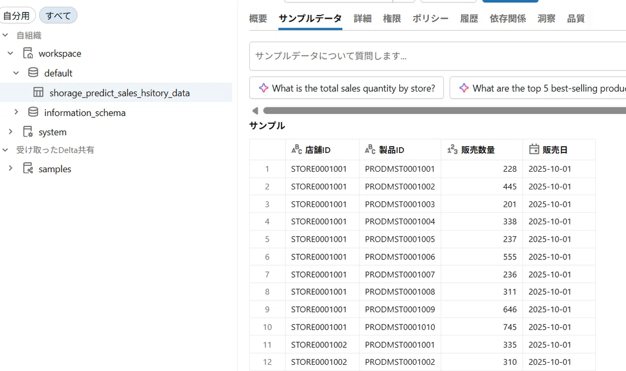The image size is (626, 371).
Task: Click the string type icon of 製品ID column
Action: 370,150
